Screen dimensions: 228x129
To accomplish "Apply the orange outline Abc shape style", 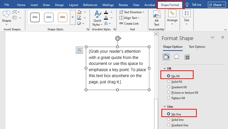I will pos(62,17).
